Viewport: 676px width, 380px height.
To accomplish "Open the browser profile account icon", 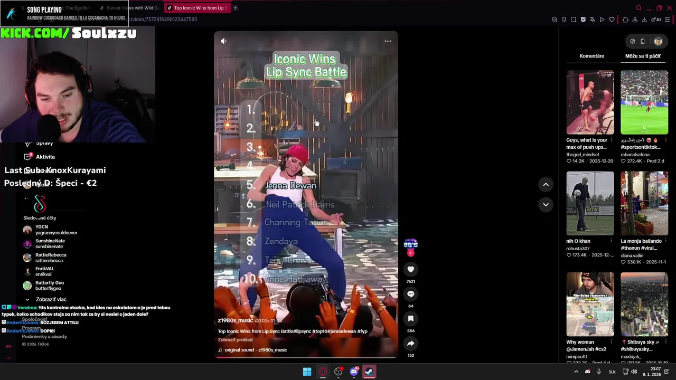I will [635, 20].
